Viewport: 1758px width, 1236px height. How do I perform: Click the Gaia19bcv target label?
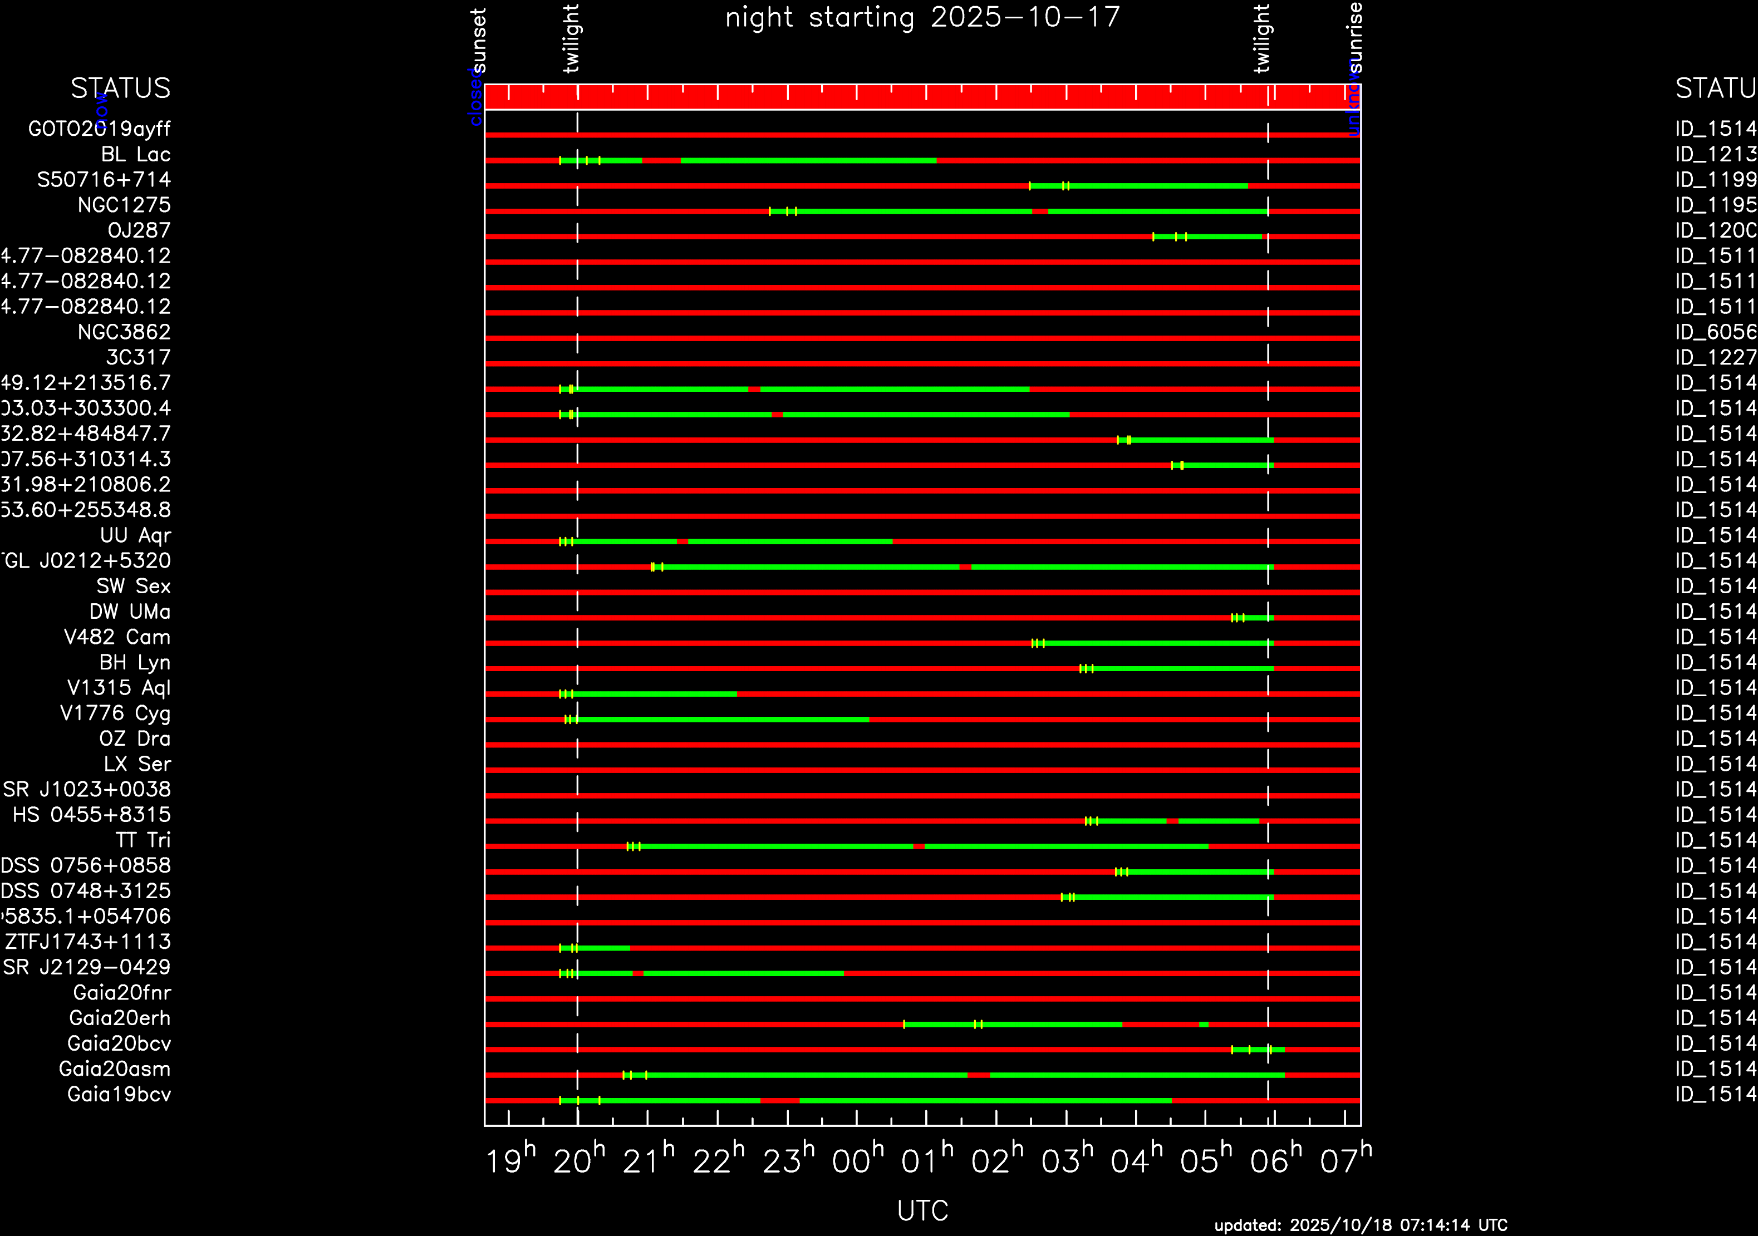click(119, 1095)
